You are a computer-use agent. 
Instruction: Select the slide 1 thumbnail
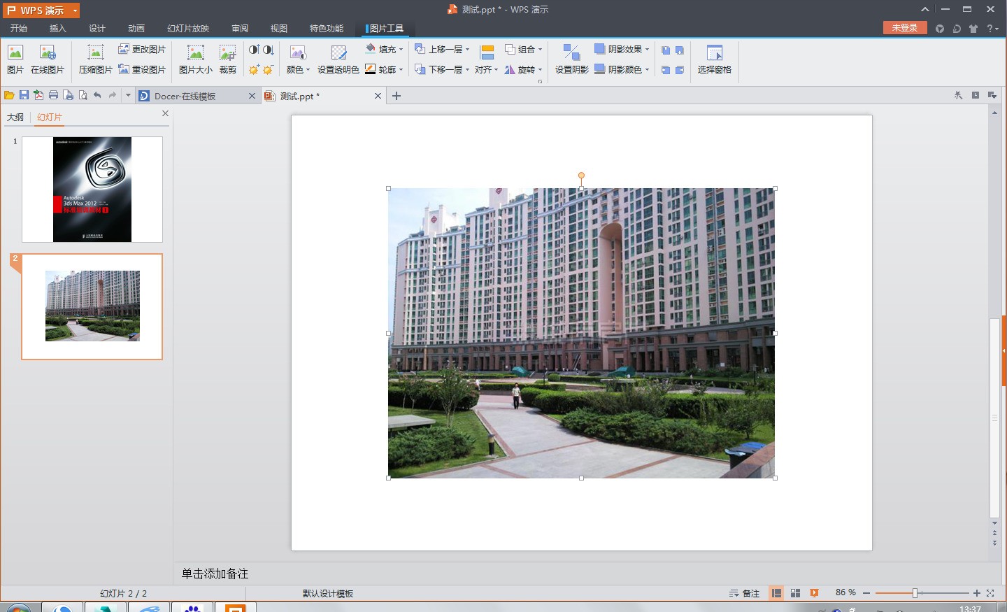pyautogui.click(x=92, y=190)
